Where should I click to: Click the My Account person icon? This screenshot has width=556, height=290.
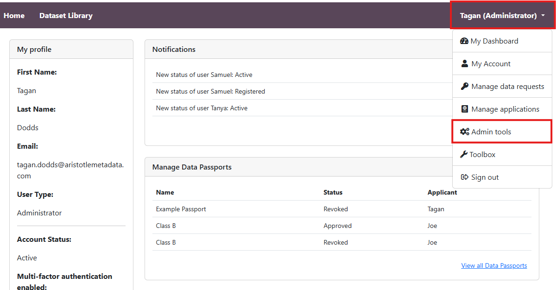point(465,64)
